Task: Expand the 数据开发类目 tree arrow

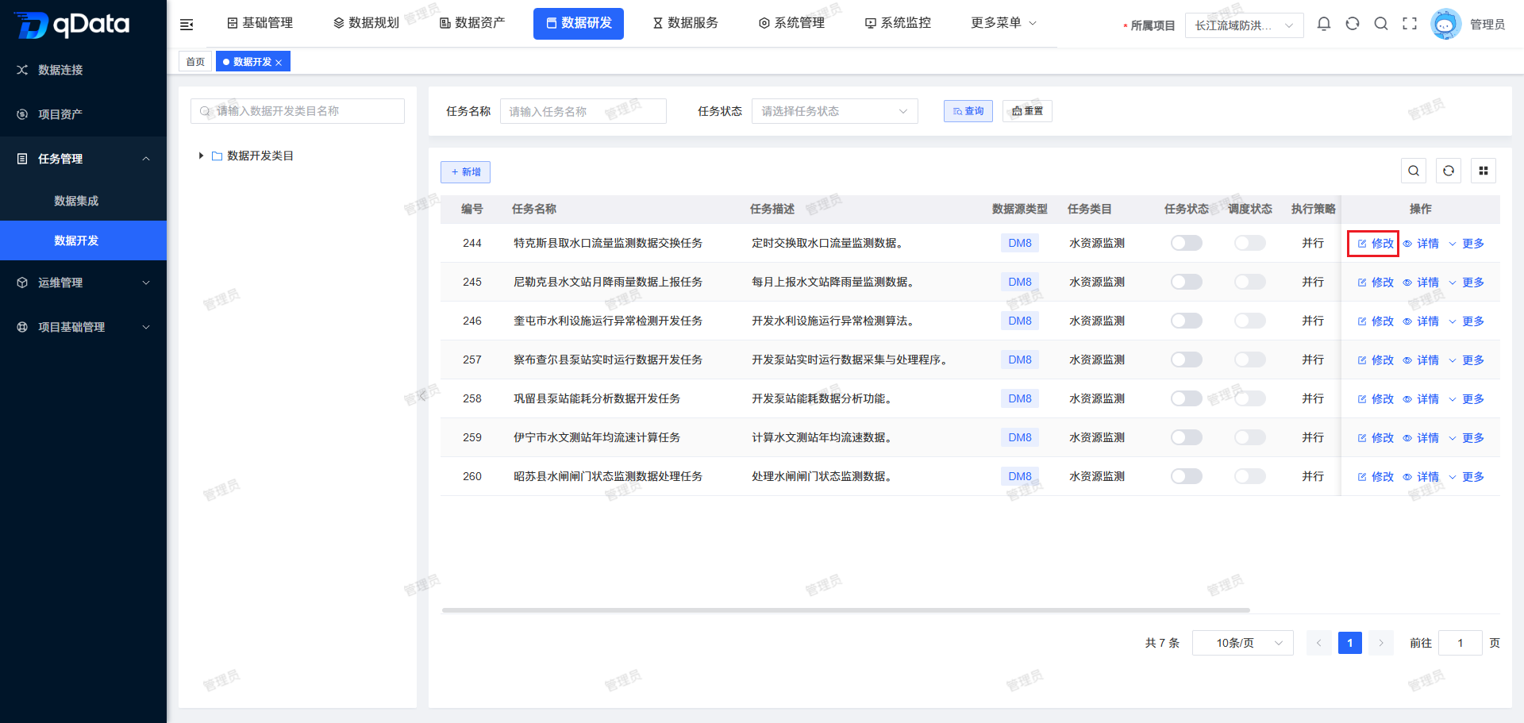Action: (x=201, y=156)
